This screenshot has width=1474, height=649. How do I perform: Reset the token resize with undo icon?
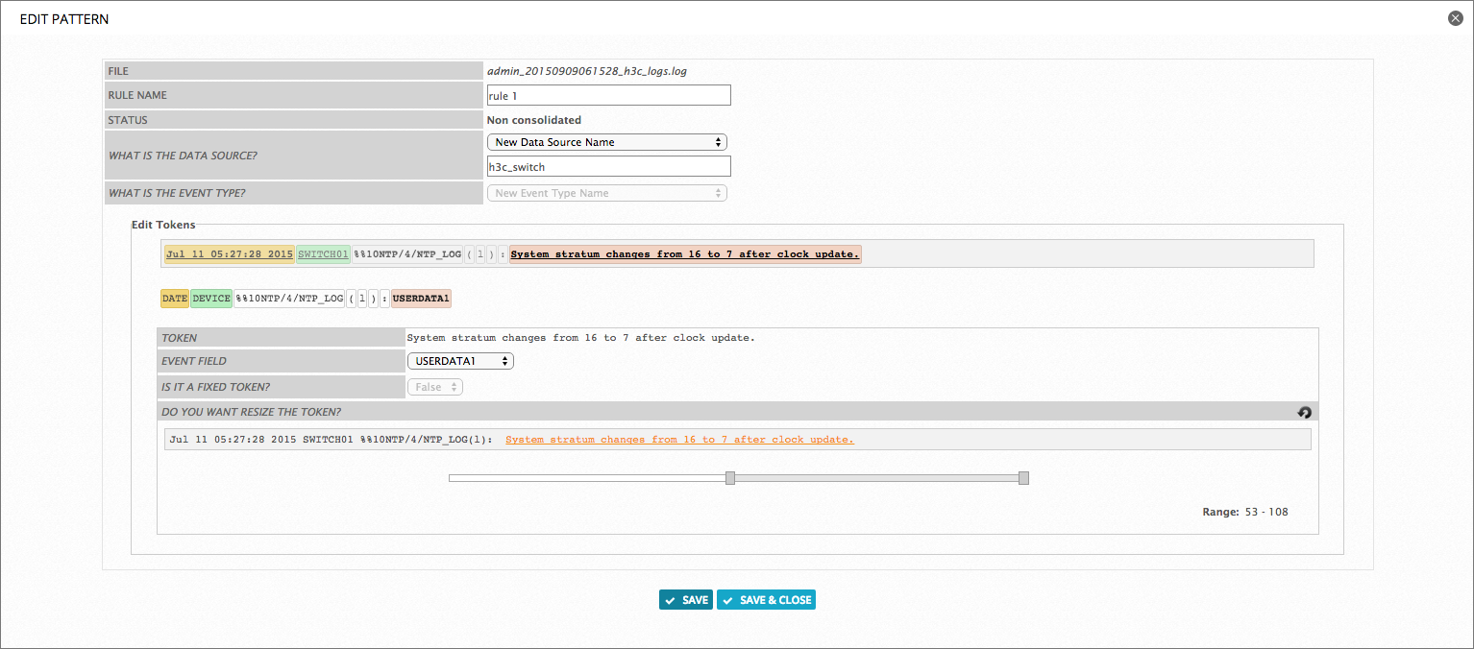point(1304,412)
